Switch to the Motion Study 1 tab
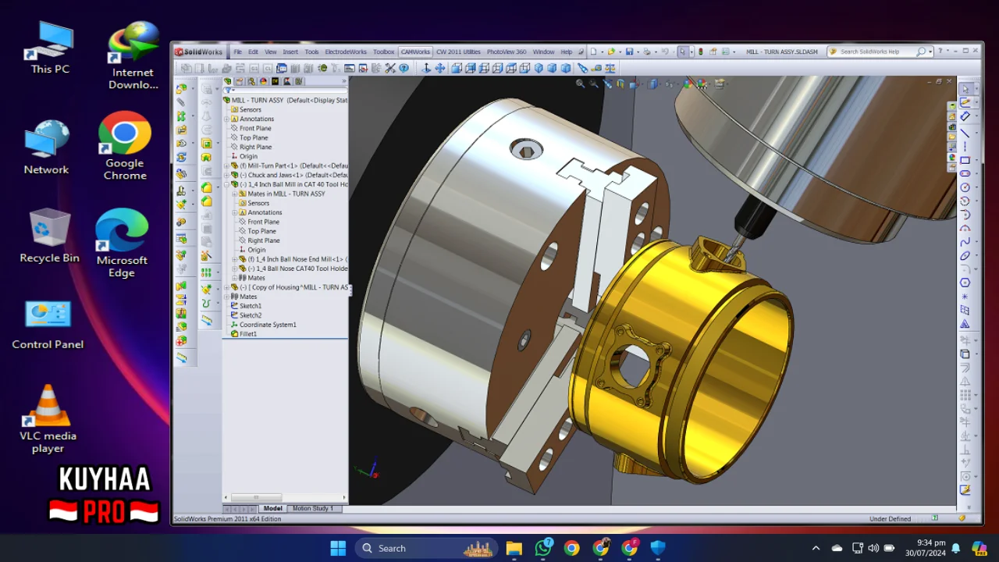 313,508
